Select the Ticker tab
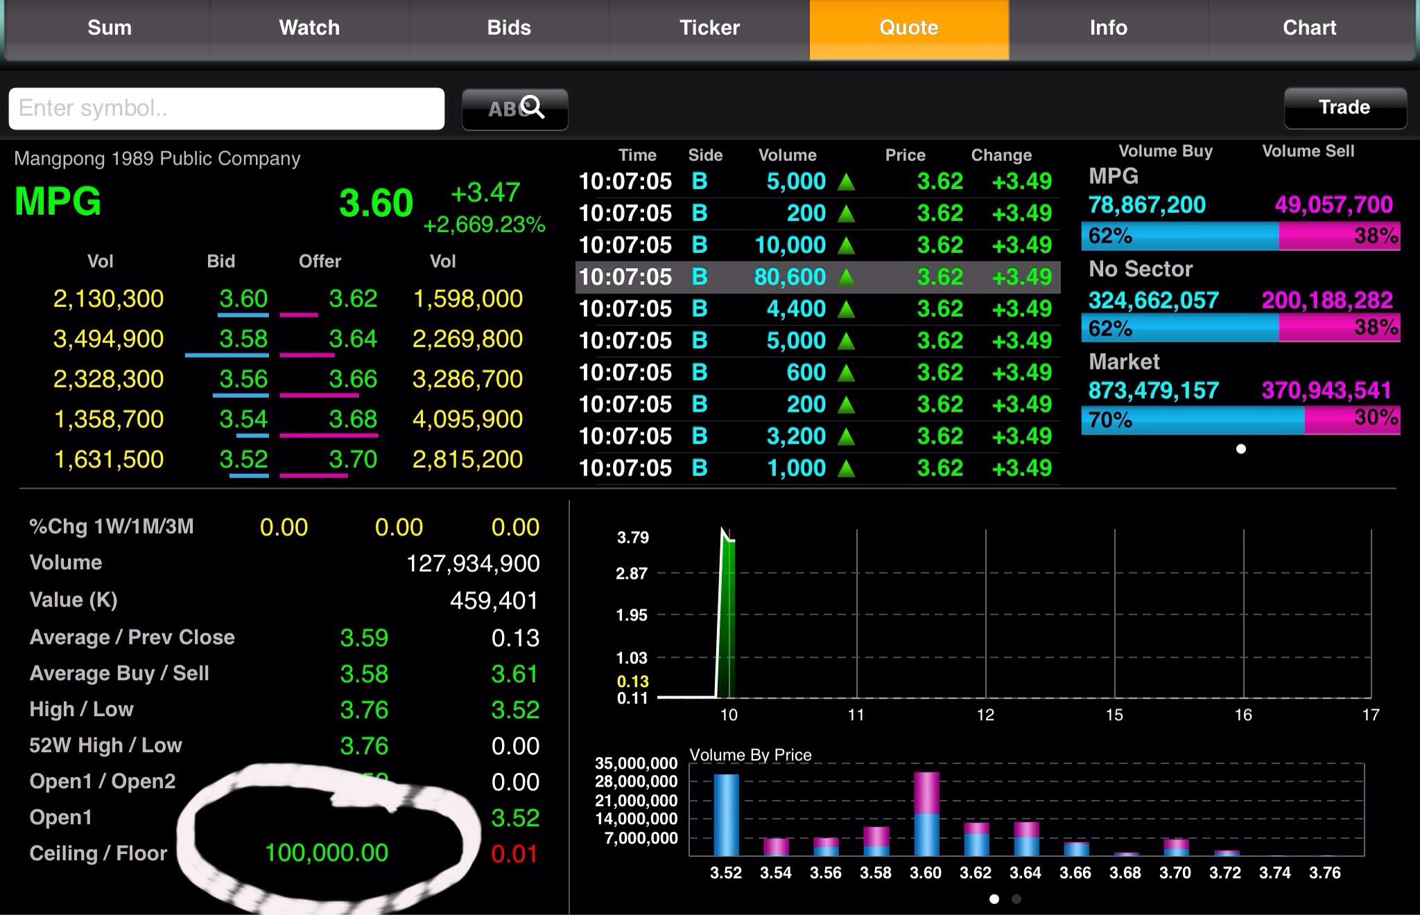Screen dimensions: 1420x915 (x=709, y=28)
